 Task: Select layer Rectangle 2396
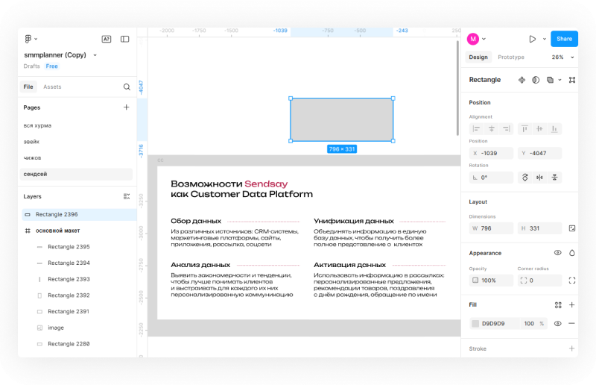click(x=79, y=214)
